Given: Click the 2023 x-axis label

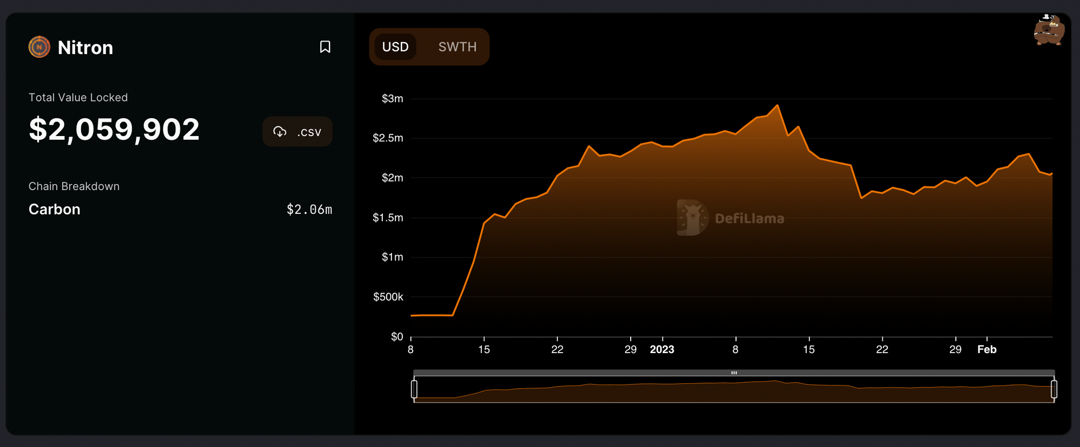Looking at the screenshot, I should (x=662, y=349).
